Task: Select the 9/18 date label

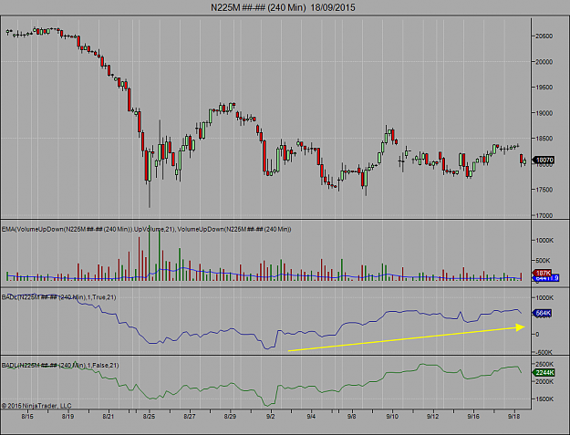Action: click(513, 416)
